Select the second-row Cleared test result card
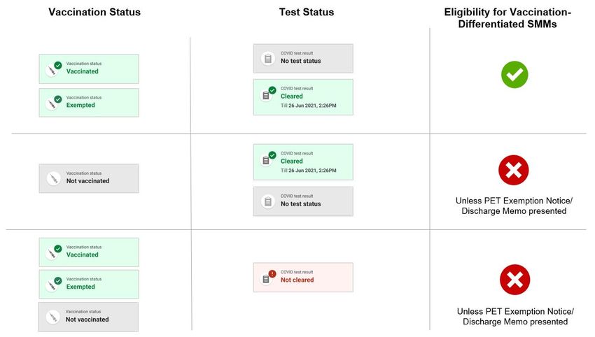Viewport: 595px width, 337px height. pyautogui.click(x=303, y=162)
